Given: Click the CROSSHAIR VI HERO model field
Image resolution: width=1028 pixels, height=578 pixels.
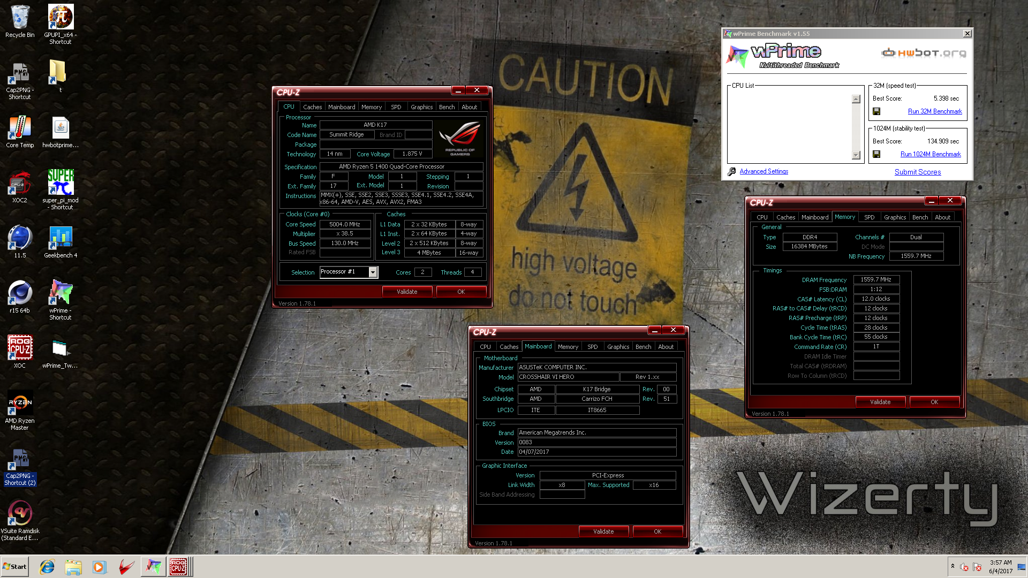Looking at the screenshot, I should (568, 377).
